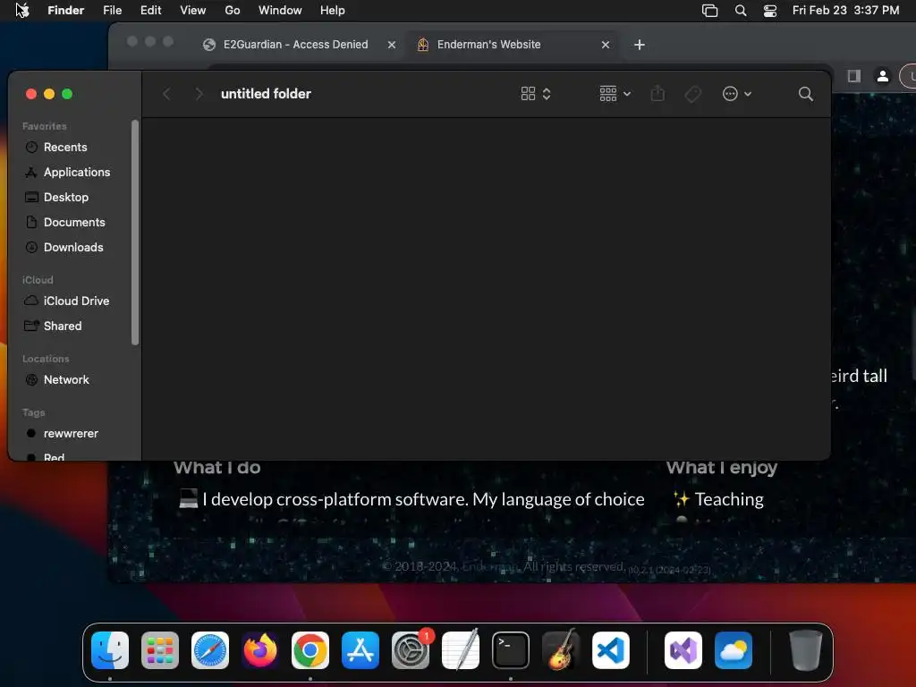This screenshot has height=687, width=916.
Task: Click the Finder window's green zoom button
Action: coord(67,94)
